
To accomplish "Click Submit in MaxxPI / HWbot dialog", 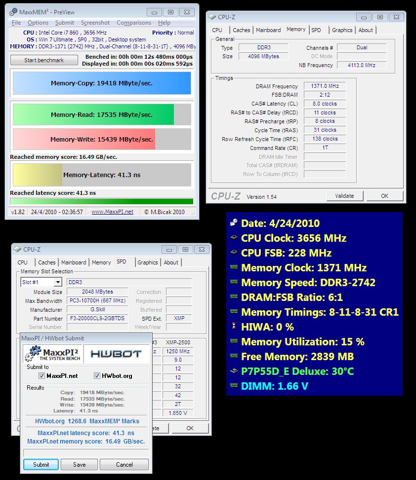I will [41, 464].
